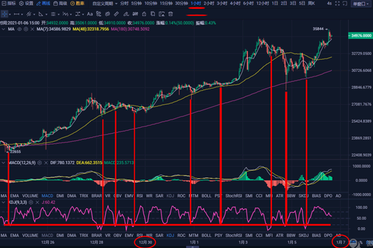Collapse the MACD indicator row chevron

pyautogui.click(x=3, y=163)
